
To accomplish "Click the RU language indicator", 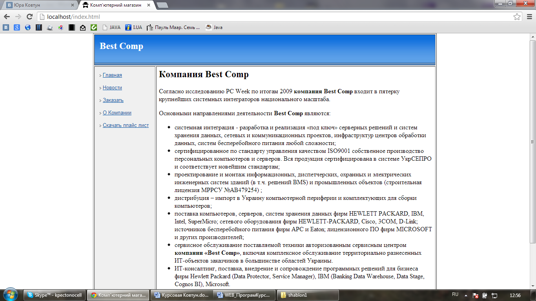I will (x=455, y=295).
